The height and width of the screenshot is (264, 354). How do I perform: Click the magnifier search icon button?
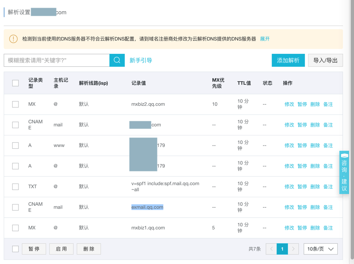[x=117, y=60]
